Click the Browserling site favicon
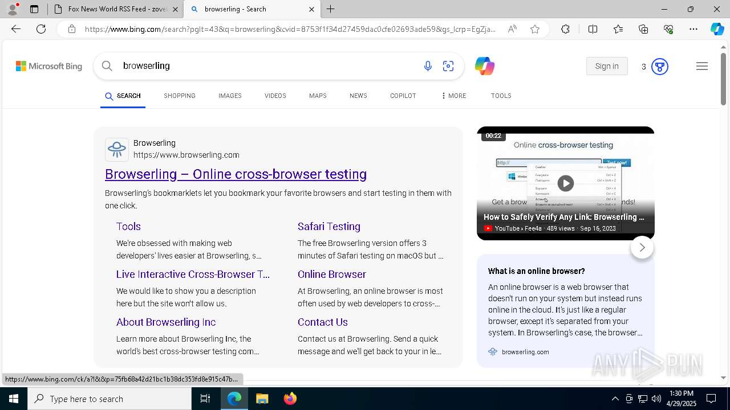Viewport: 730px width, 410px height. [x=117, y=149]
